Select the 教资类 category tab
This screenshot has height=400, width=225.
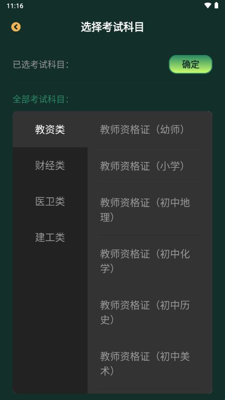50,129
